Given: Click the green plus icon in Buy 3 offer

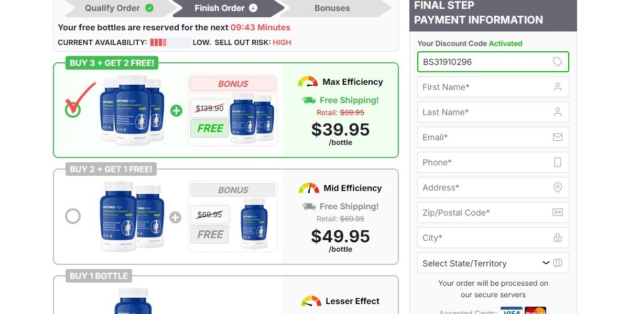Looking at the screenshot, I should (177, 110).
